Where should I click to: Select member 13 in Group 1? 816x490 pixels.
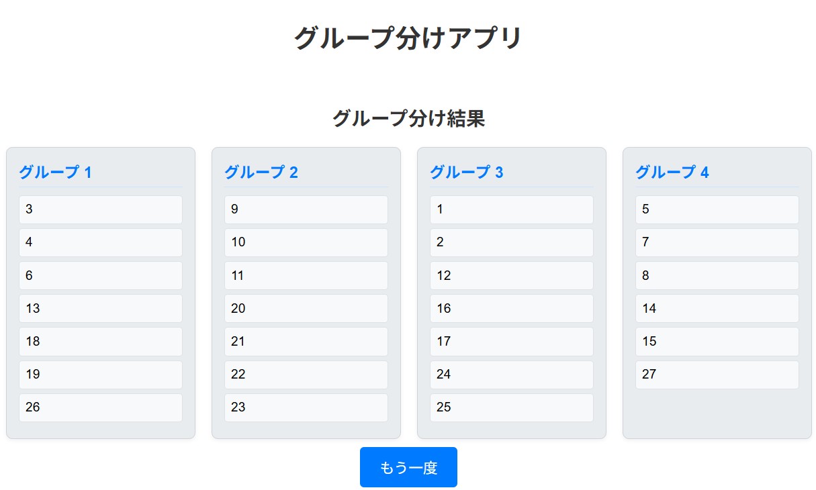click(101, 309)
